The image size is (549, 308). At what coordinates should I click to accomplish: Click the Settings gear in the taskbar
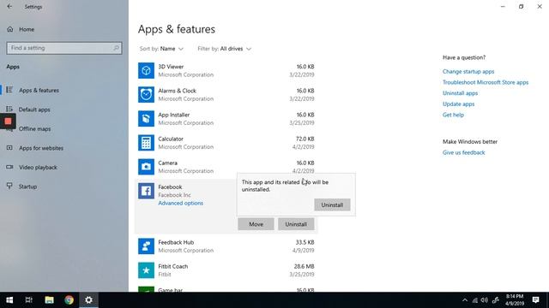(x=88, y=300)
